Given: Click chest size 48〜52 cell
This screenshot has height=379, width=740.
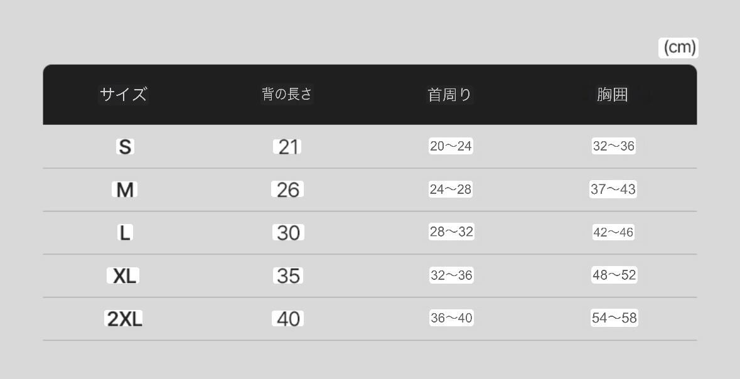Looking at the screenshot, I should (x=614, y=275).
